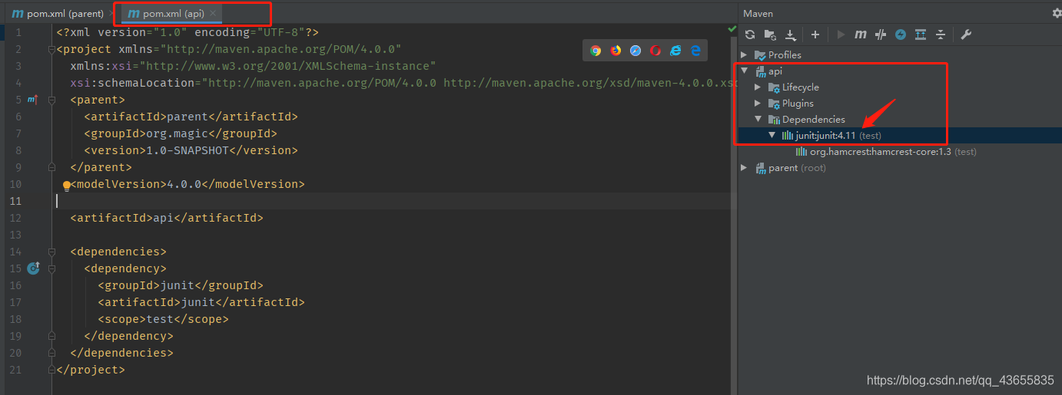Click '4.0.0' in modelVersion line
The width and height of the screenshot is (1062, 395).
[x=184, y=184]
